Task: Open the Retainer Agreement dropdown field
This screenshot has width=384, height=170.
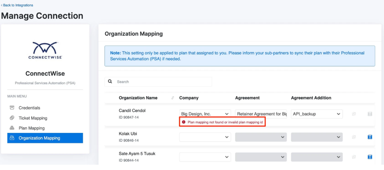Action: [x=261, y=114]
